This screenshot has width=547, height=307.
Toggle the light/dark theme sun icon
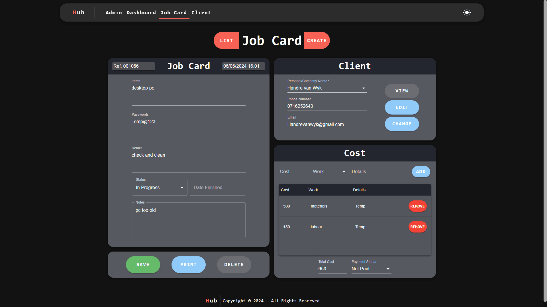tap(467, 13)
